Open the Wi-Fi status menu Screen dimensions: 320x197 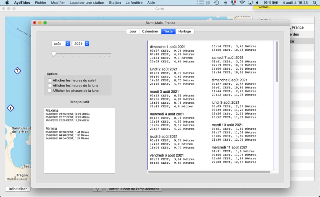click(x=242, y=2)
